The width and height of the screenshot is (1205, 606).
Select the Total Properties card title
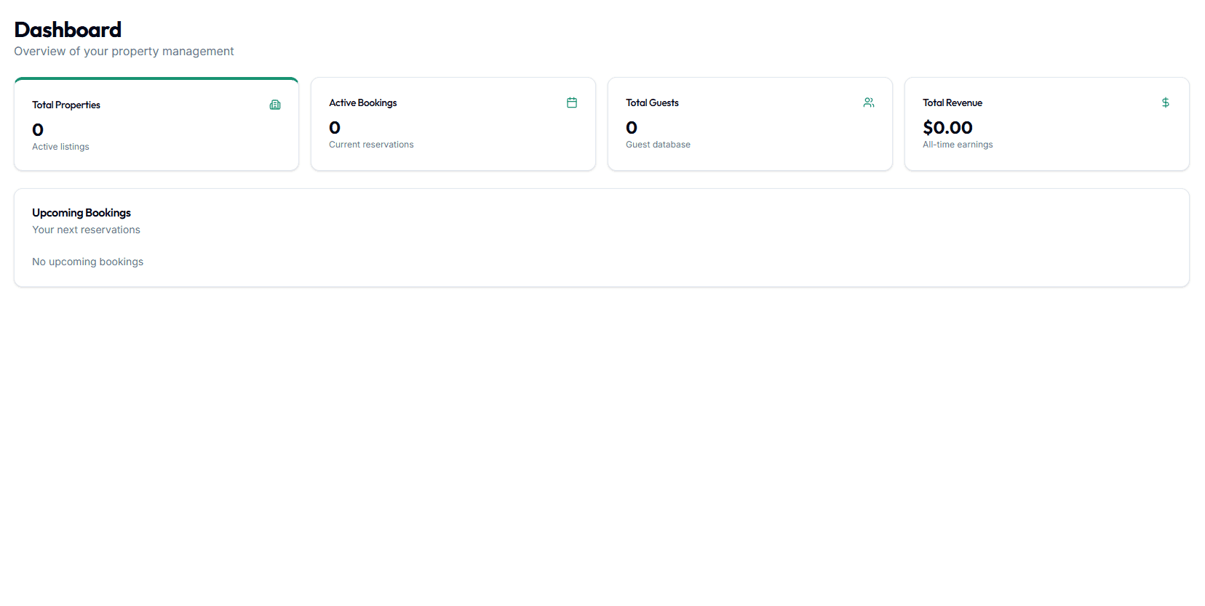point(66,105)
